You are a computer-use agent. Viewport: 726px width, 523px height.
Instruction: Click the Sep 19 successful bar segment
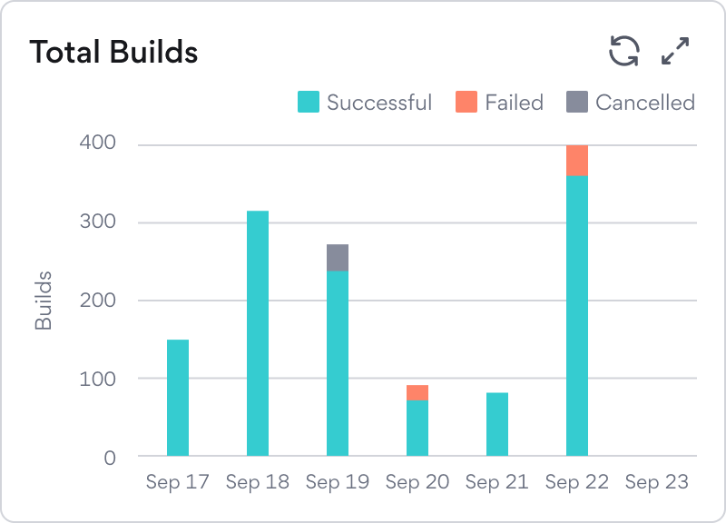[338, 363]
